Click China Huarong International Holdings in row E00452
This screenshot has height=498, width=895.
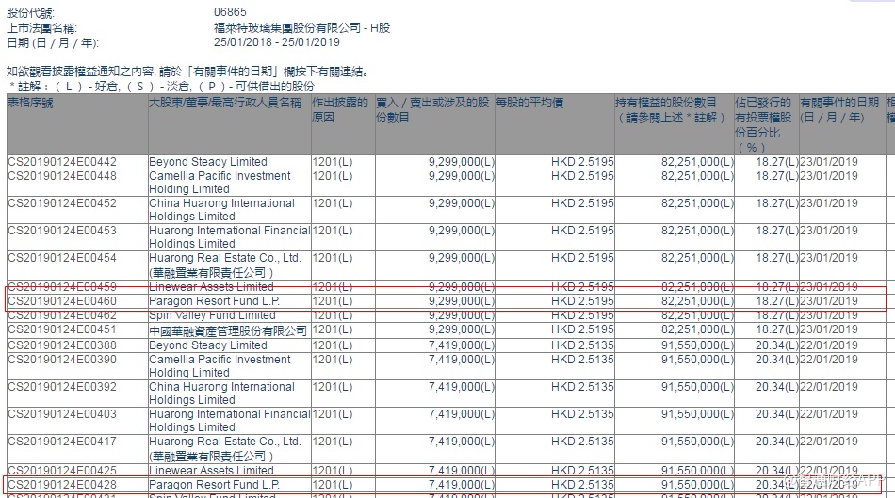[x=222, y=210]
